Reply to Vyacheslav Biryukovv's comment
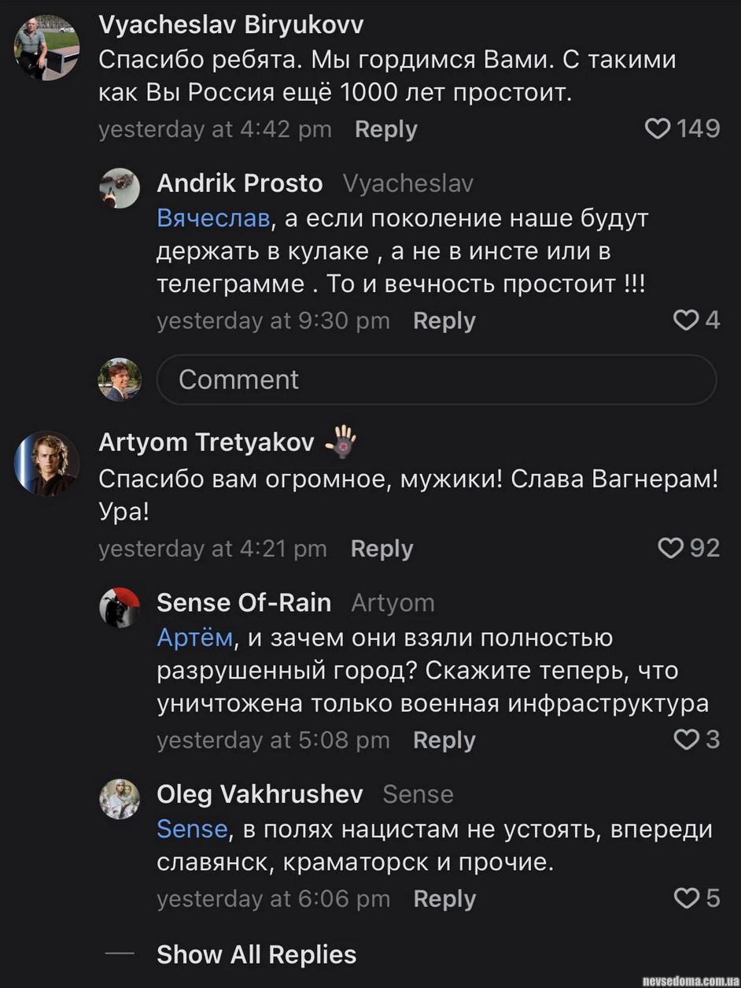Image resolution: width=741 pixels, height=988 pixels. (385, 130)
